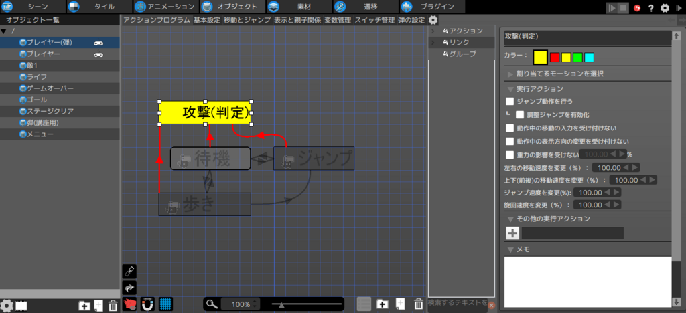Select the ジャンプ action node
This screenshot has width=686, height=313.
click(x=314, y=159)
